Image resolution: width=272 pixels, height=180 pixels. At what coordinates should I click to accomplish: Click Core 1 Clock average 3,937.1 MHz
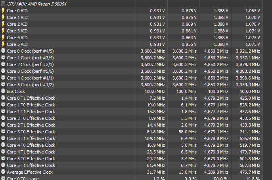point(248,58)
